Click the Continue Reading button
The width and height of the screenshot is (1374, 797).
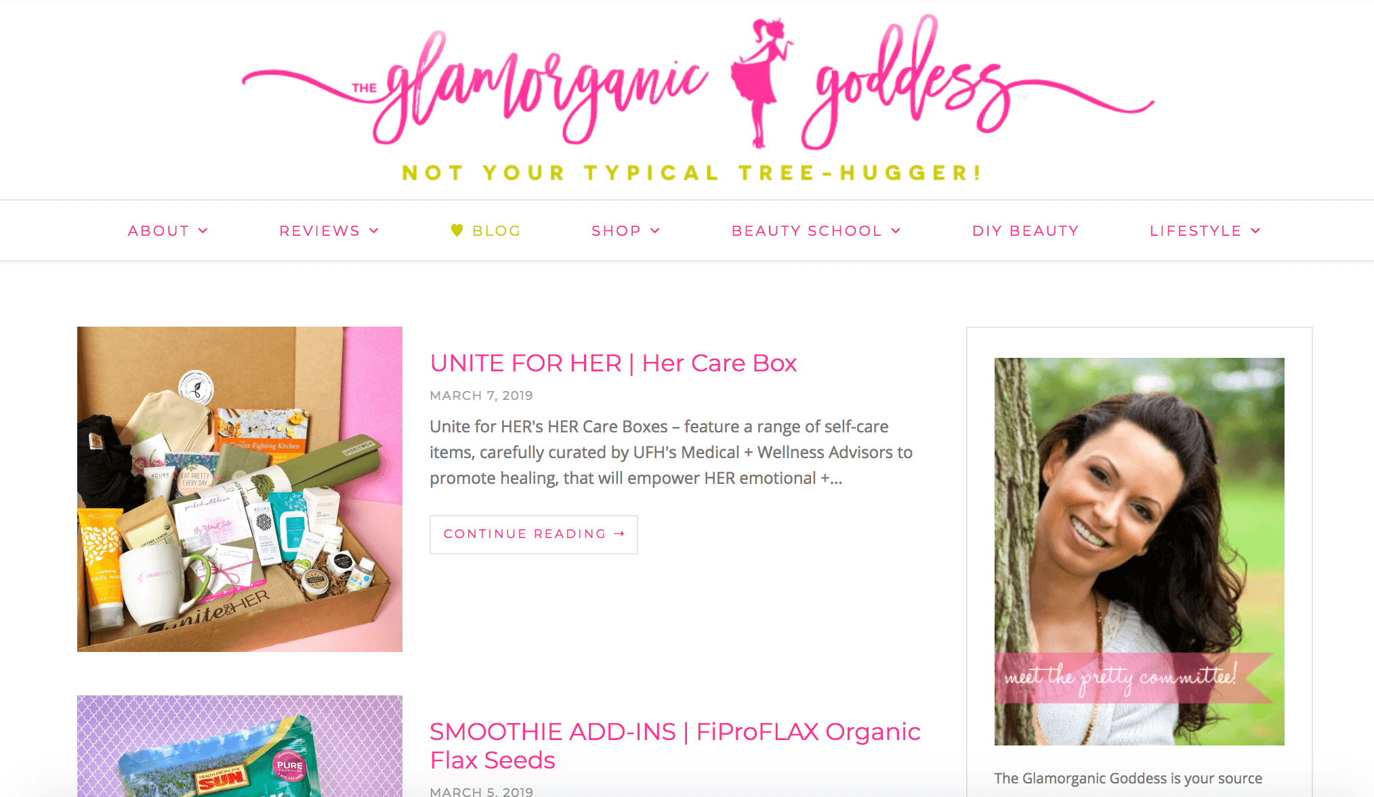[x=534, y=534]
